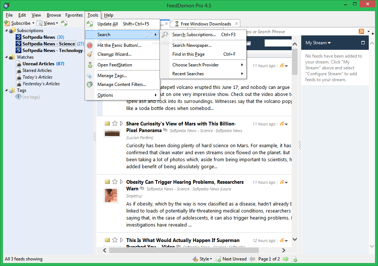The height and width of the screenshot is (266, 378).
Task: Click mark page read icon in status bar
Action: 294,259
